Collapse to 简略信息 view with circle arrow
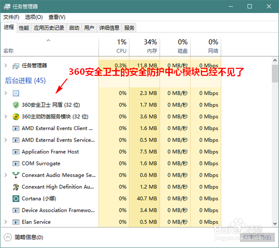Image resolution: width=279 pixels, height=248 pixels. coord(7,237)
